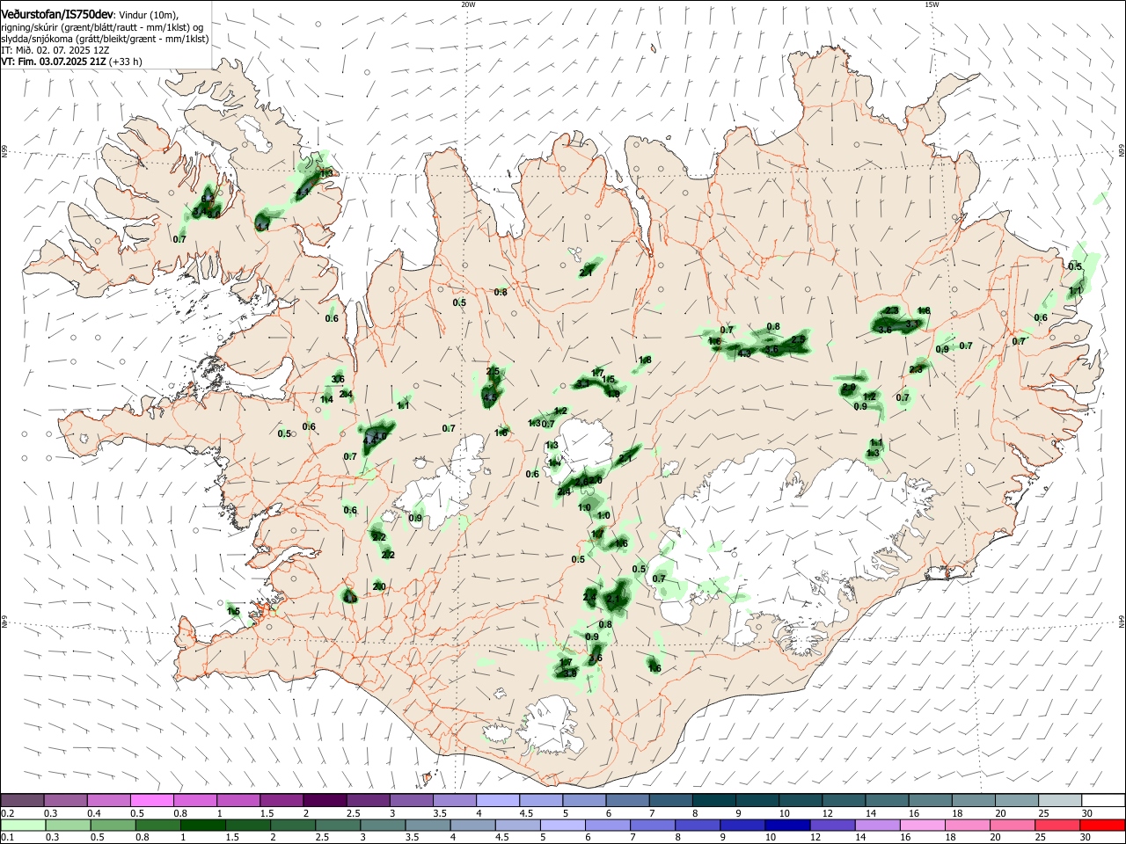Select the dusky plum 0.2 snow legend swatch
Viewport: 1126px width, 844px height.
(22, 800)
